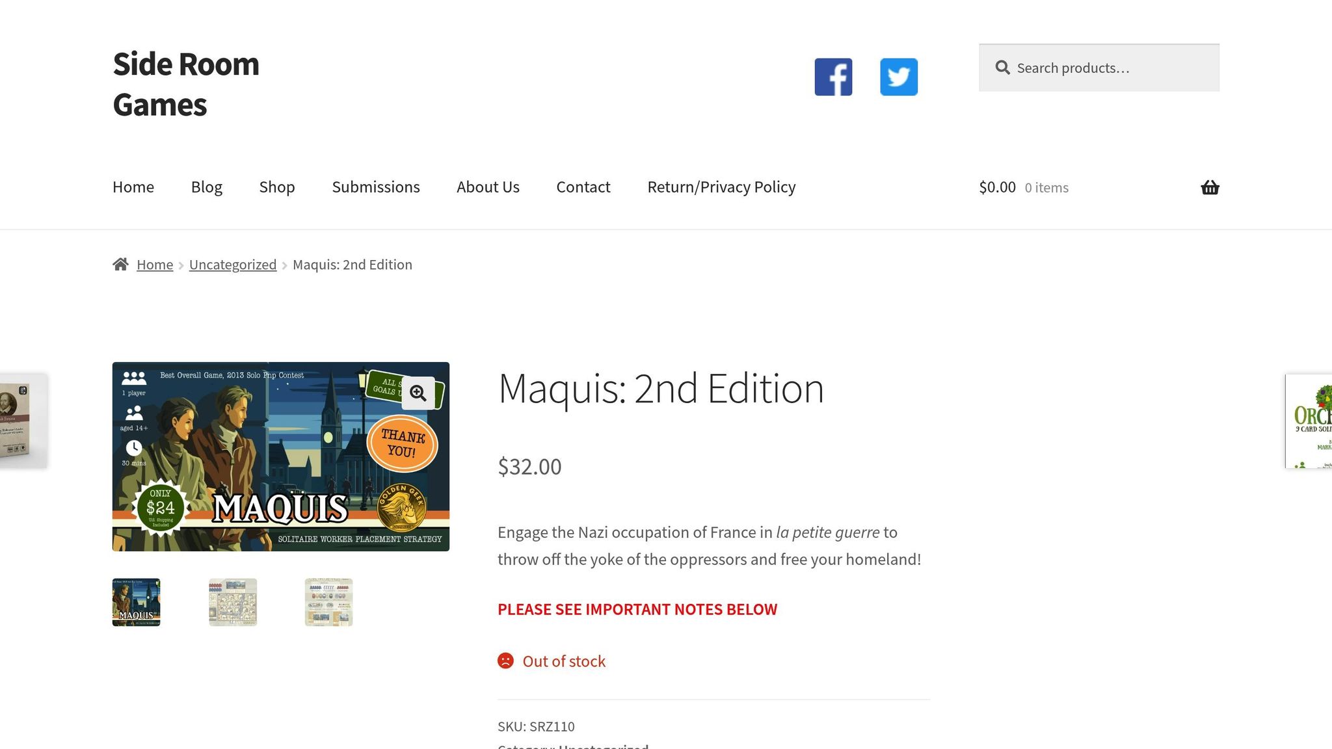The width and height of the screenshot is (1332, 749).
Task: Go to next product Orchard preview
Action: click(x=1309, y=421)
